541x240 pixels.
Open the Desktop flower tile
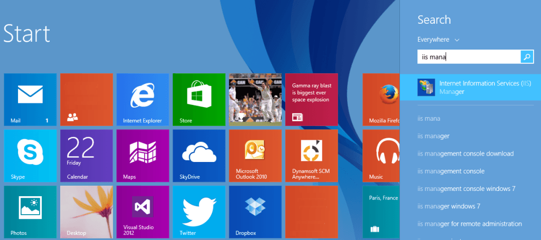pos(87,212)
